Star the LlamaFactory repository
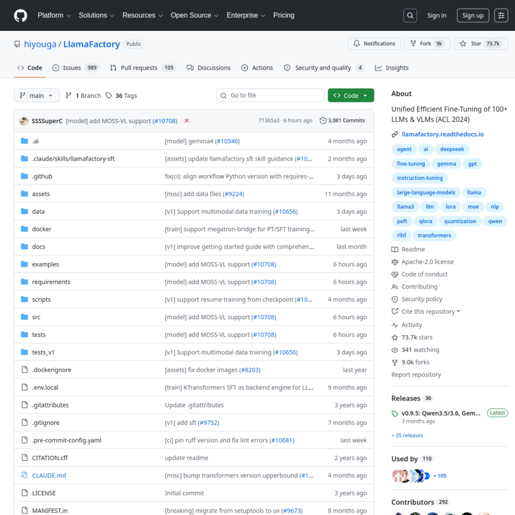 (x=481, y=44)
